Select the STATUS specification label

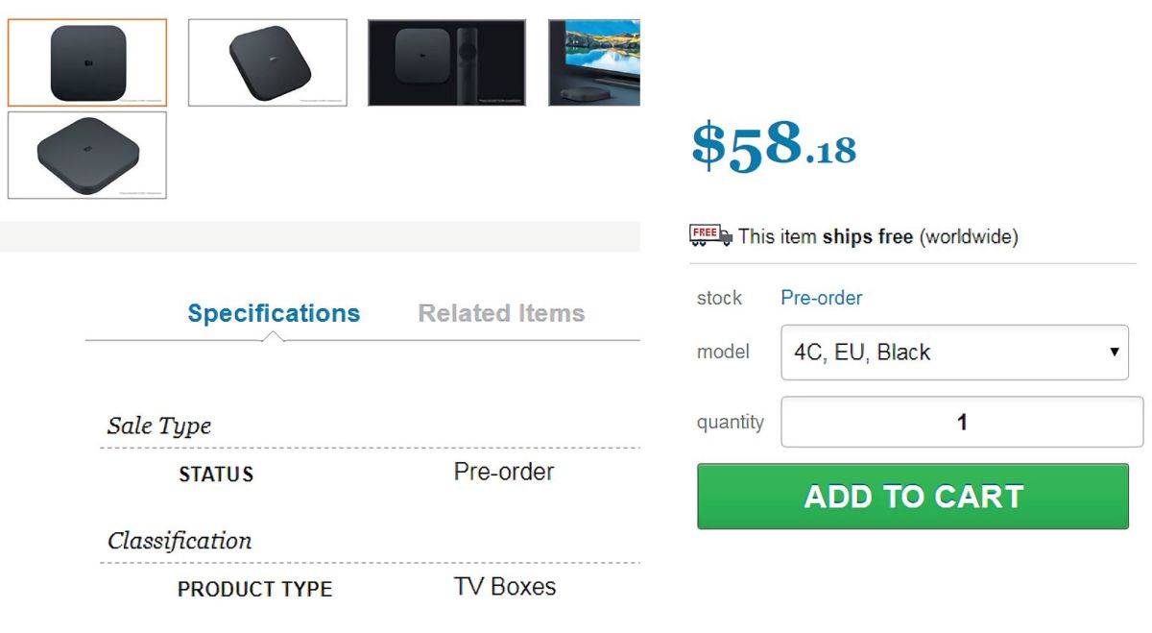(216, 475)
